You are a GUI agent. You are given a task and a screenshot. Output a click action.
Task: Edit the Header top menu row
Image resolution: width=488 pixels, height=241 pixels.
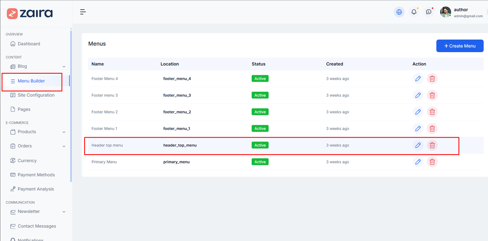point(418,145)
